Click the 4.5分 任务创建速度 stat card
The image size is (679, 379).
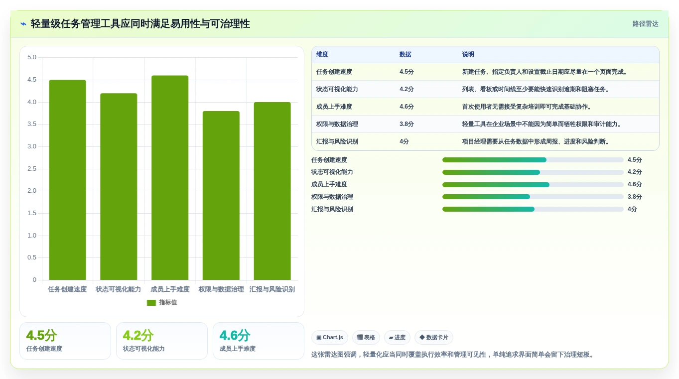[x=65, y=341]
